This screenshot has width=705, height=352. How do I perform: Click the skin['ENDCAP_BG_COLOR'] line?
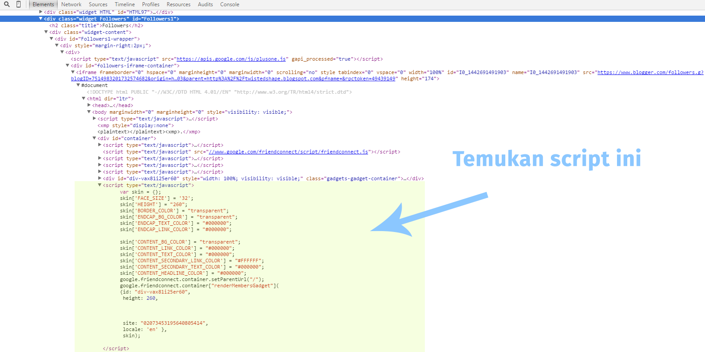pyautogui.click(x=179, y=217)
